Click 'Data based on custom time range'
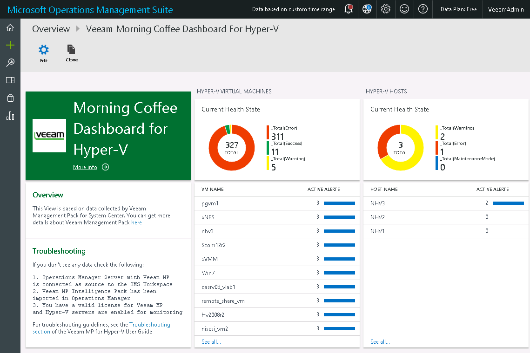 294,9
